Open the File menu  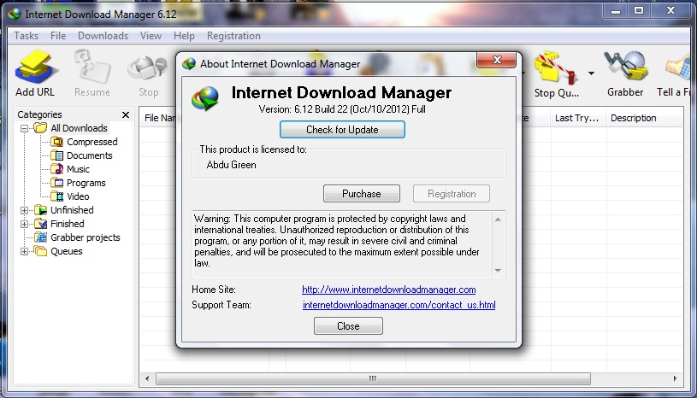click(58, 36)
